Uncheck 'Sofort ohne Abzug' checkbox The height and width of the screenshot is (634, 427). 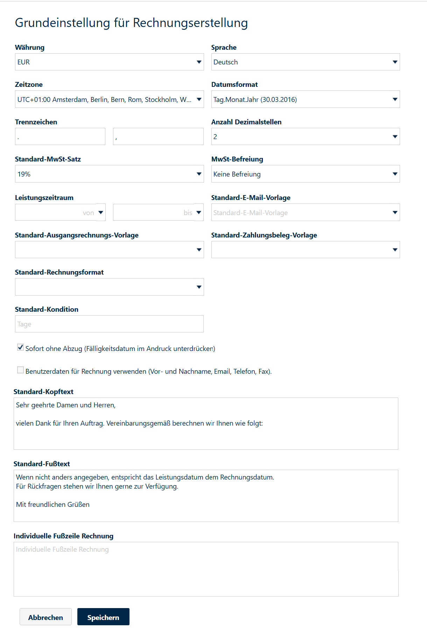point(21,347)
